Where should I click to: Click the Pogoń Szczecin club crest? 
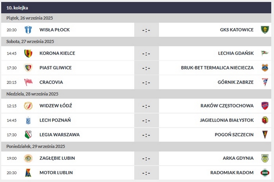[265, 135]
